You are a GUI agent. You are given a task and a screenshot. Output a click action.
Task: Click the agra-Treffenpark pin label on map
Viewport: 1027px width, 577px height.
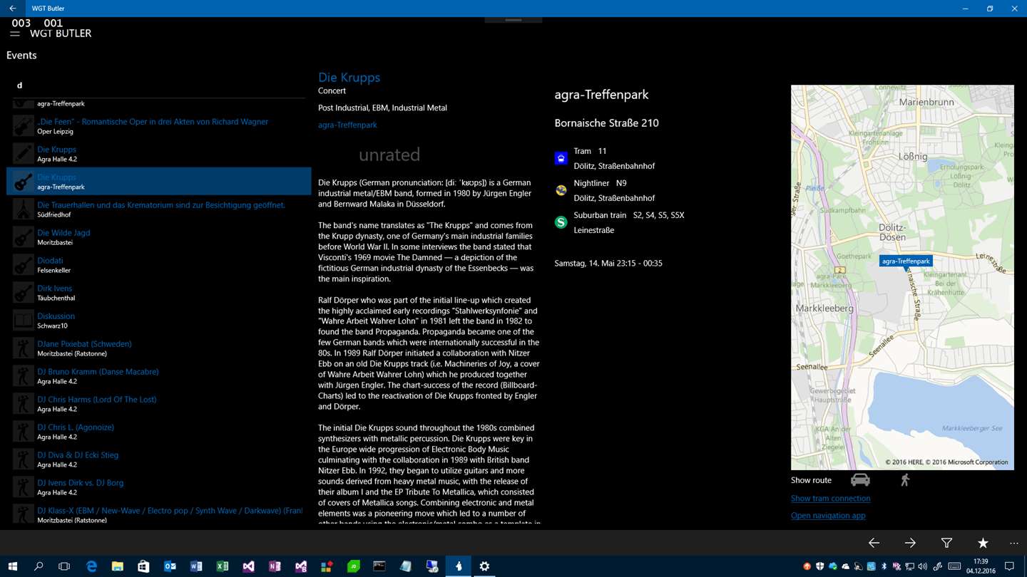[906, 261]
